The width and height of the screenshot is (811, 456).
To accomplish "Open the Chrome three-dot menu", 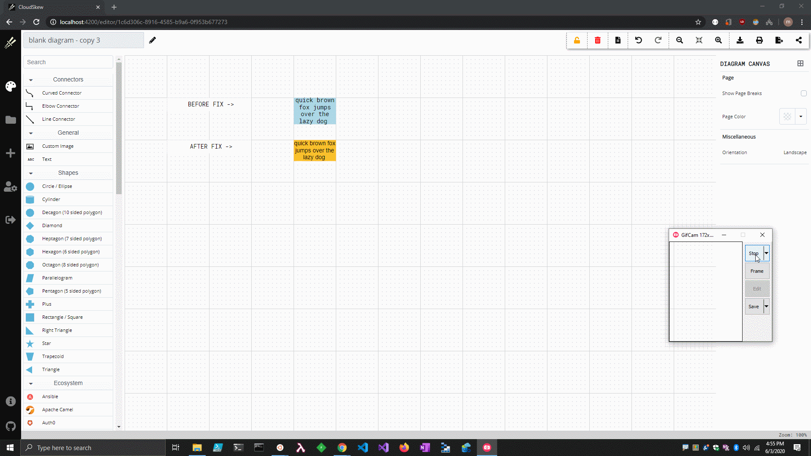I will coord(802,22).
